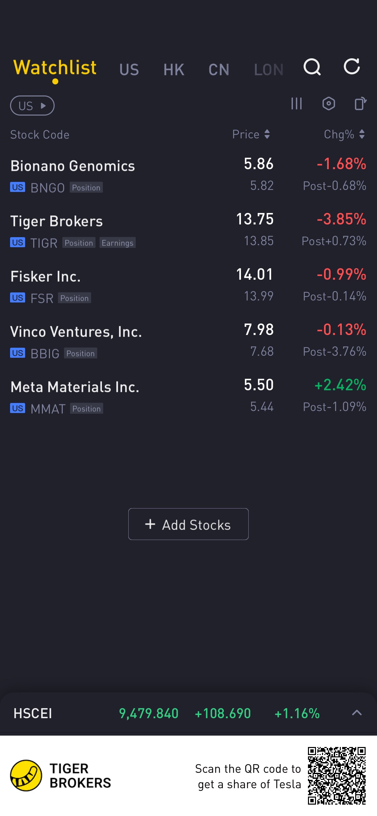Scan the Tesla share QR code

336,775
